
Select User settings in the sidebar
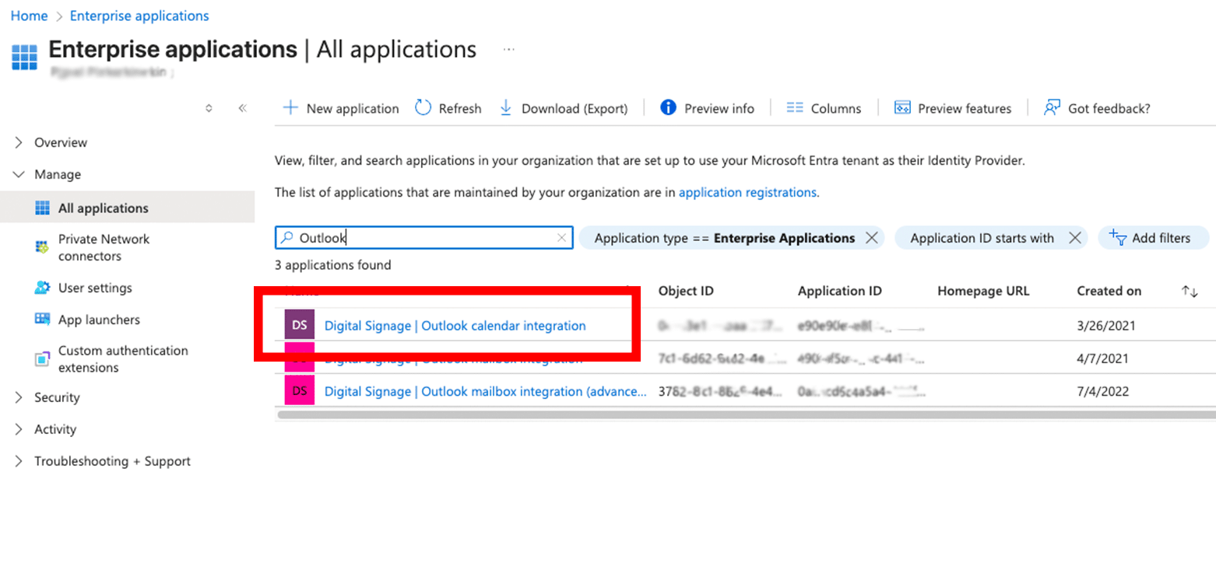pyautogui.click(x=95, y=288)
